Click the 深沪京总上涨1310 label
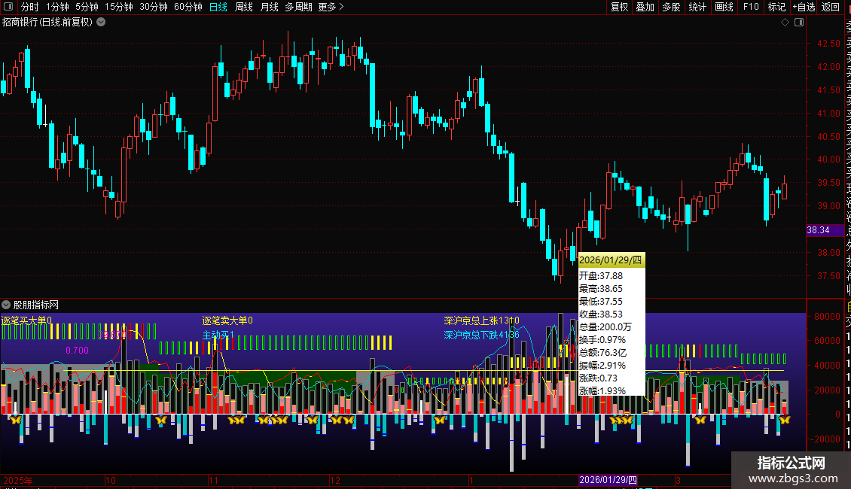The width and height of the screenshot is (851, 489). tap(481, 320)
